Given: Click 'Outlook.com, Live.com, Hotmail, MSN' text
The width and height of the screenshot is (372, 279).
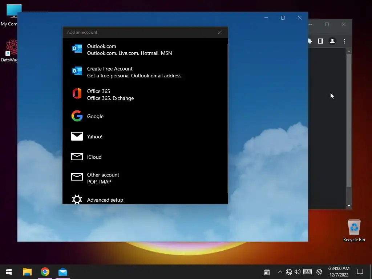Looking at the screenshot, I should pos(130,53).
